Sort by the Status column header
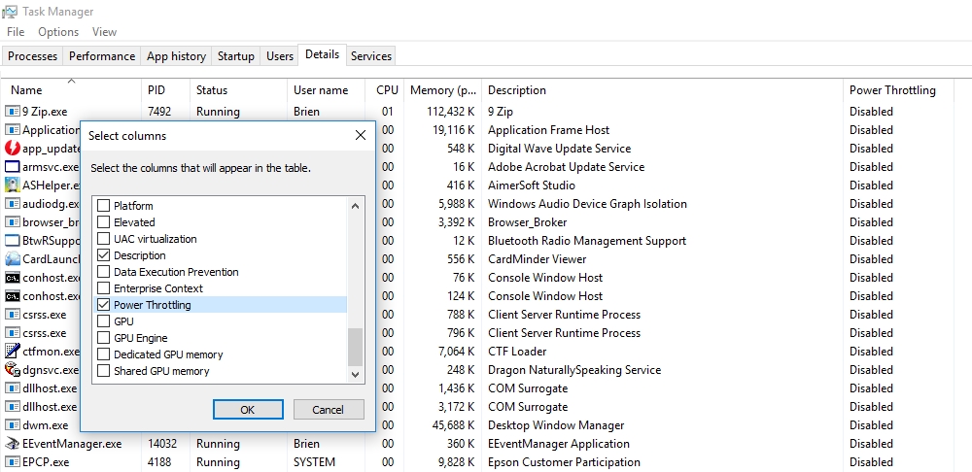This screenshot has height=472, width=972. click(x=239, y=89)
